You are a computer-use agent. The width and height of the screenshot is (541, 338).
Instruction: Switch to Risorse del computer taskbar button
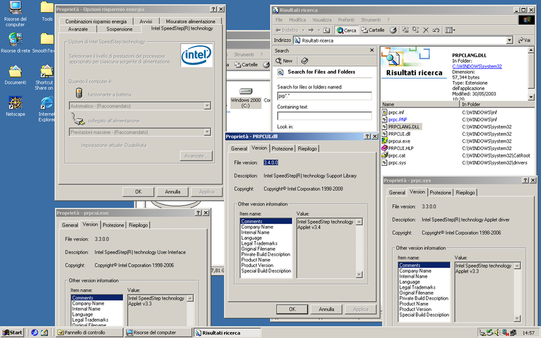(x=158, y=333)
